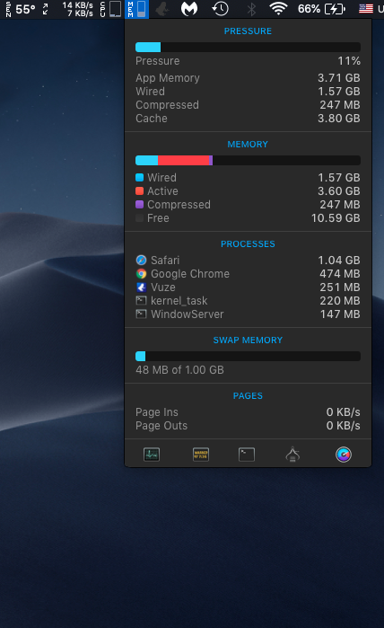Open iStat Menus app icon

click(344, 455)
